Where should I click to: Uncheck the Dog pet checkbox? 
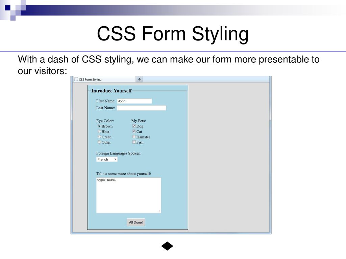[x=134, y=126]
